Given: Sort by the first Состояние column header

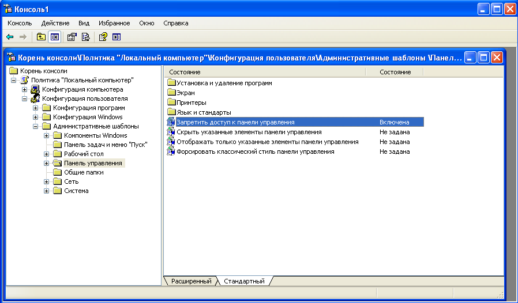Looking at the screenshot, I should [265, 72].
